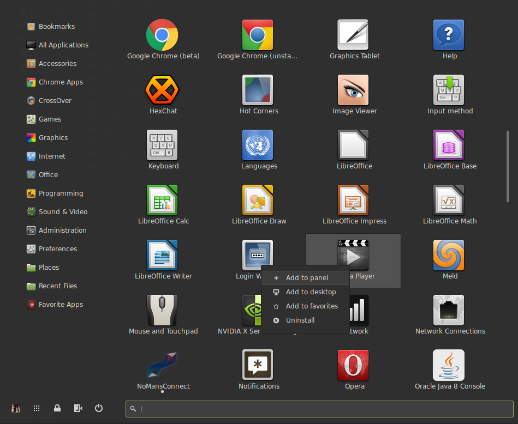Select the Administration category
Viewport: 518px width, 424px height.
(x=56, y=231)
